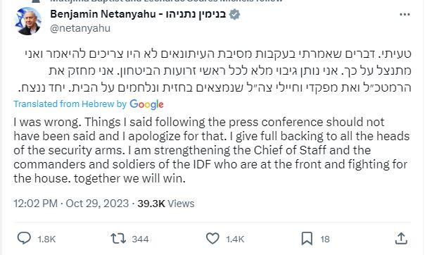Open the profile avatar picture
The width and height of the screenshot is (425, 255).
(x=27, y=21)
